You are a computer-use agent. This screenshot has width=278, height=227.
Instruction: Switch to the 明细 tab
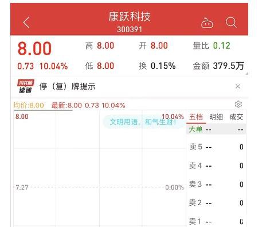[216, 117]
